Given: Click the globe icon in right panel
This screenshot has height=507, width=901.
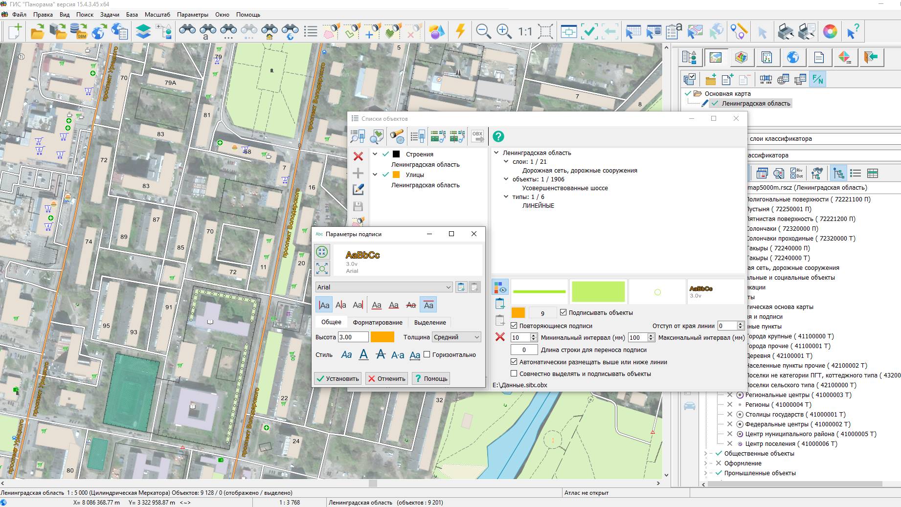Looking at the screenshot, I should [792, 57].
